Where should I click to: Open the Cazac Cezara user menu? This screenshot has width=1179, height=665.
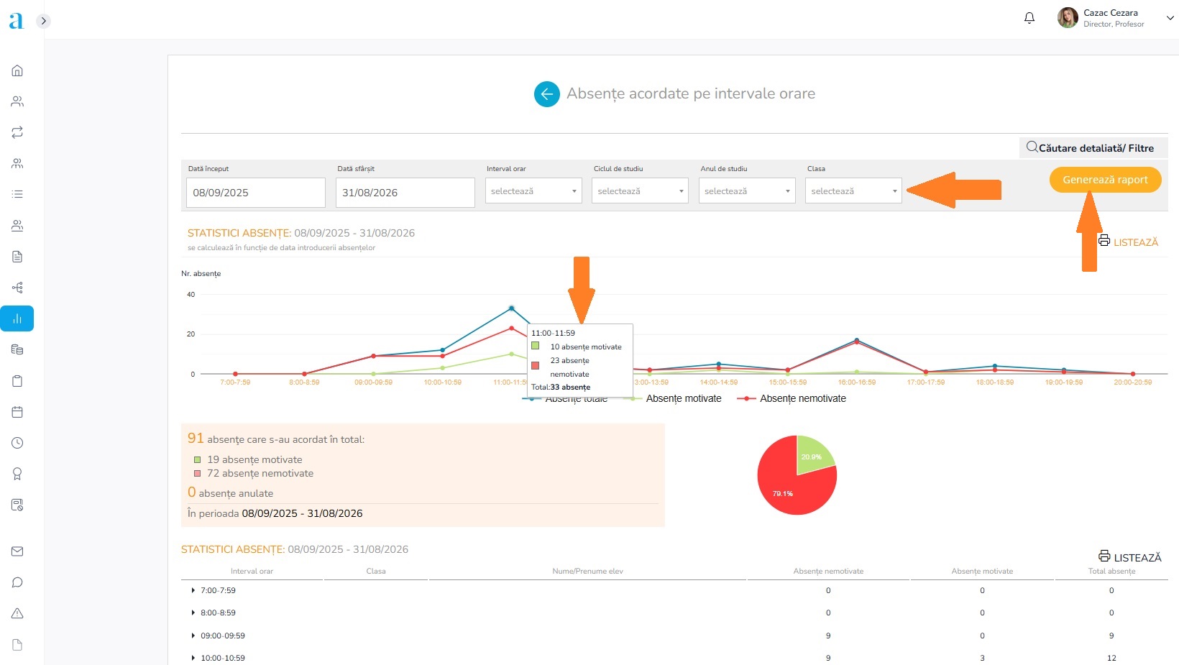point(1114,18)
